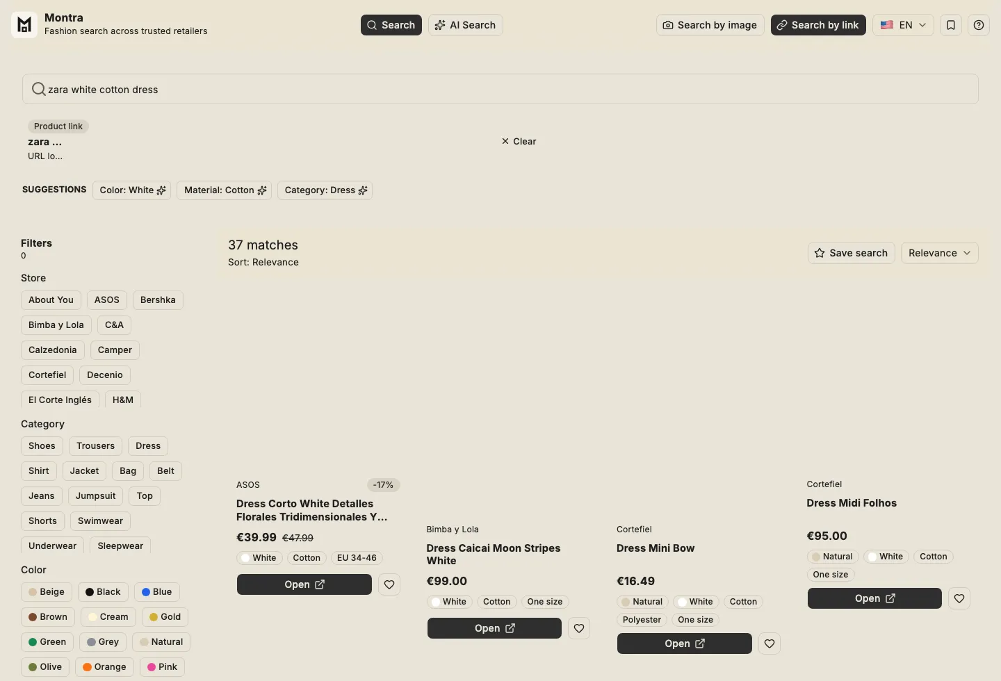Click the Polyester material tag
This screenshot has width=1001, height=681.
642,620
